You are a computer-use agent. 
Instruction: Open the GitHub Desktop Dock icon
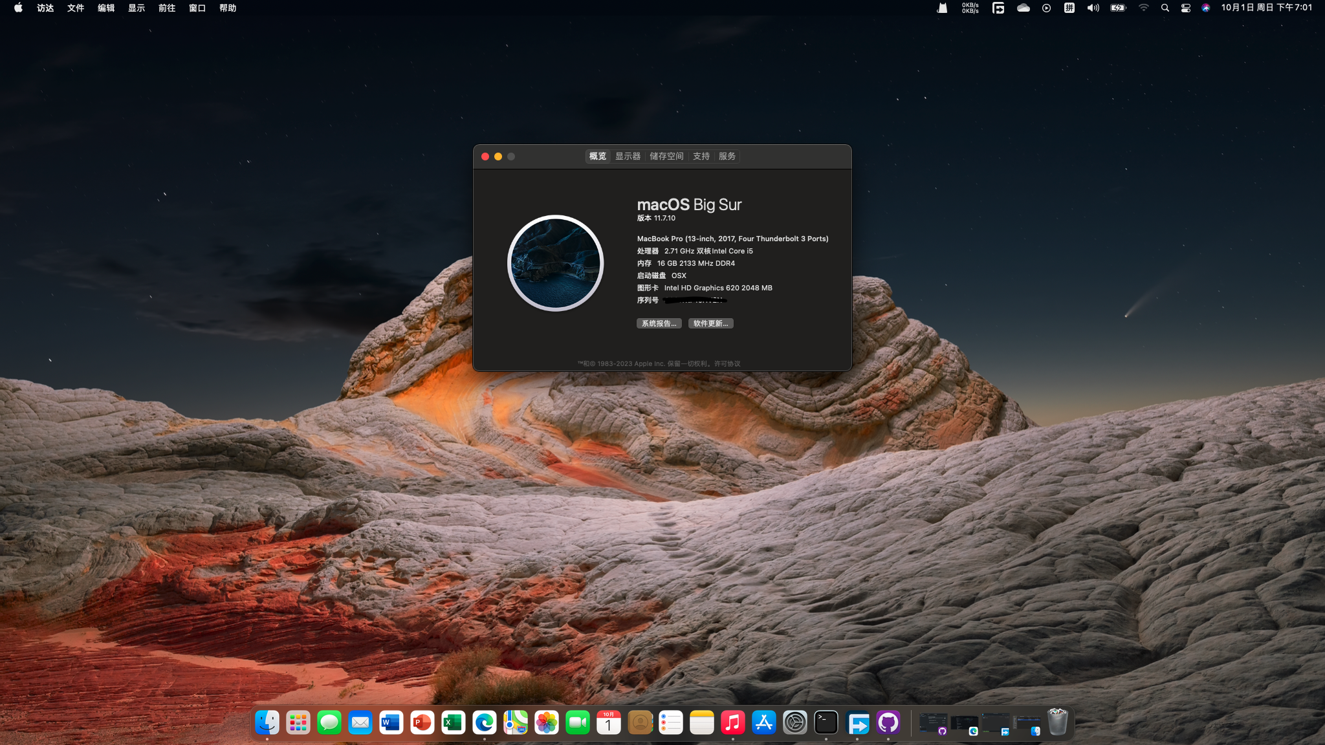pos(888,722)
